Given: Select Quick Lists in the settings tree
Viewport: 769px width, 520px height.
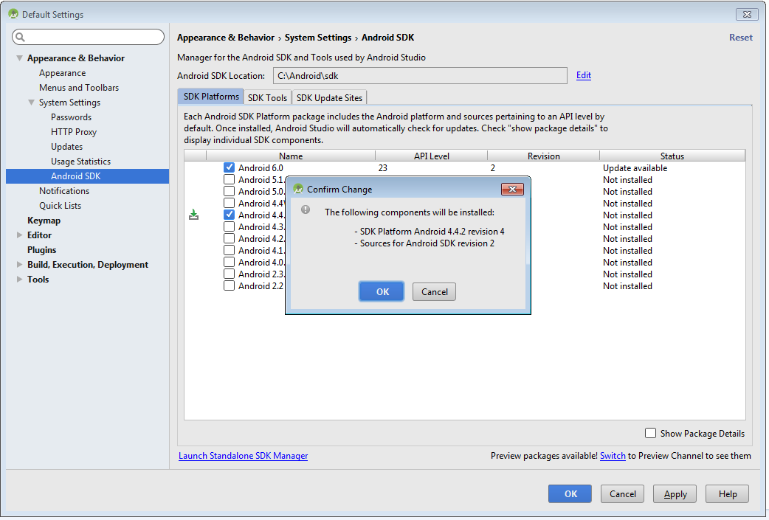Looking at the screenshot, I should (x=60, y=205).
